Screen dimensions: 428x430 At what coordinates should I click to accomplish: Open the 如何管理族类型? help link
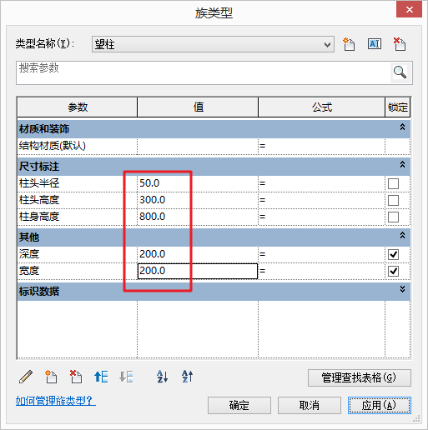pos(55,401)
